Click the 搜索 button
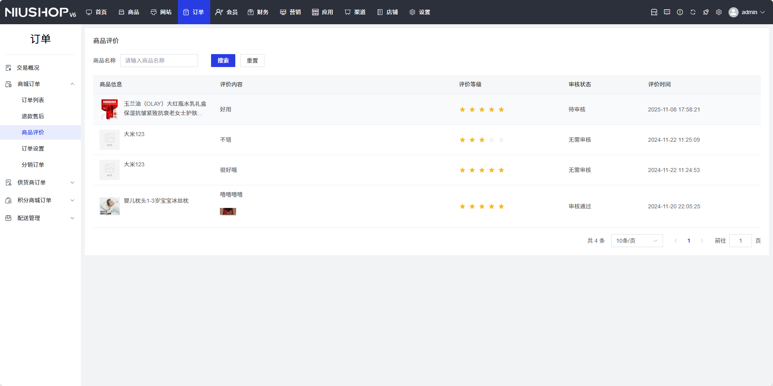 click(x=223, y=61)
